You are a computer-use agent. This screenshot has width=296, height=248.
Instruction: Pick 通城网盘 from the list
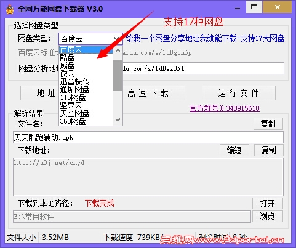pos(86,89)
